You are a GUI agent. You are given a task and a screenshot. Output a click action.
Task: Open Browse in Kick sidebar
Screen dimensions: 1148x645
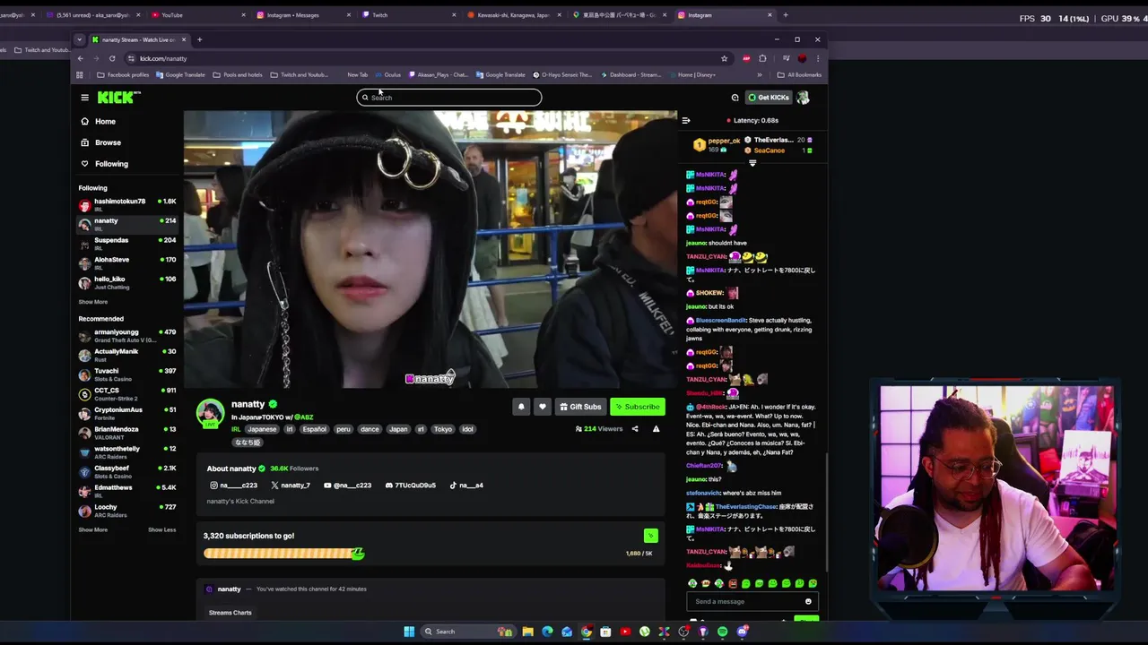tap(101, 142)
